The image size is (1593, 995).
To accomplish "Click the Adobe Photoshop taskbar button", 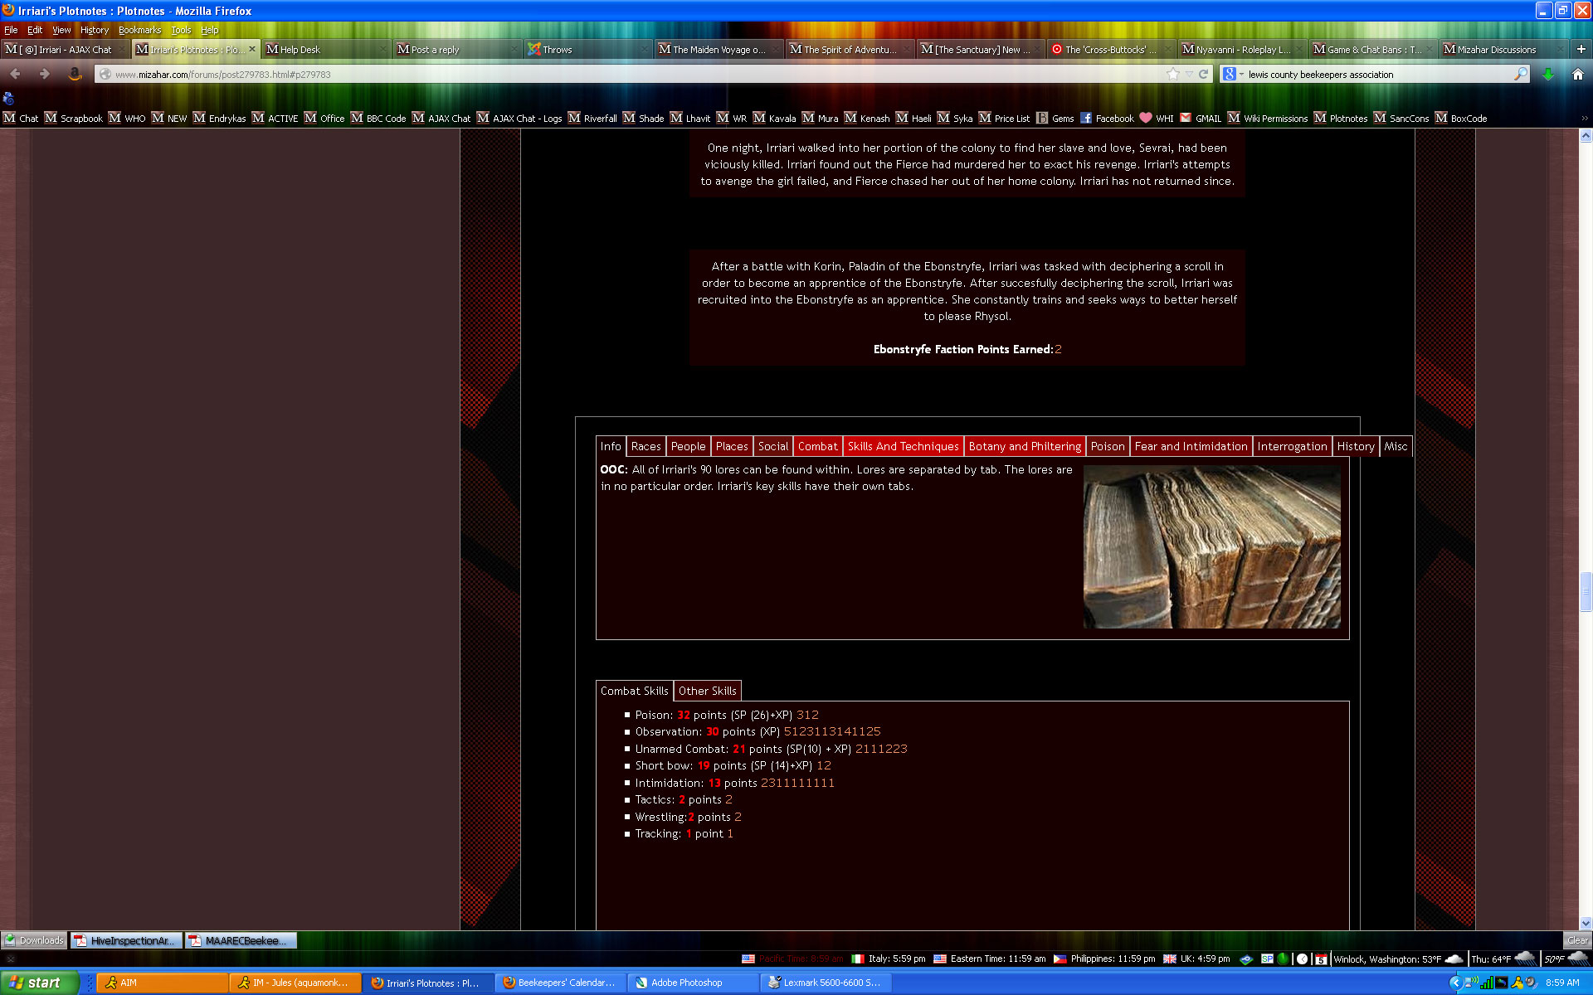I will click(686, 983).
